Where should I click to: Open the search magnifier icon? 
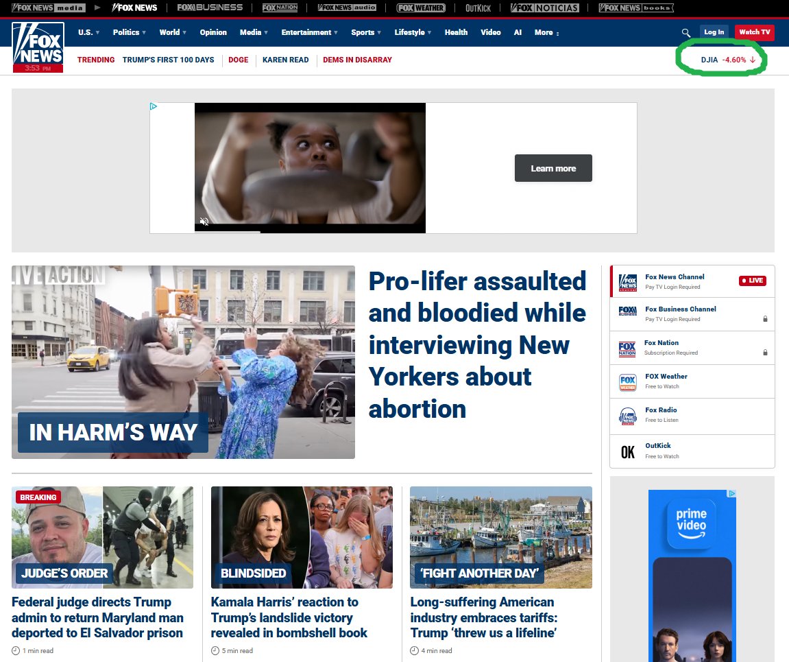point(686,32)
